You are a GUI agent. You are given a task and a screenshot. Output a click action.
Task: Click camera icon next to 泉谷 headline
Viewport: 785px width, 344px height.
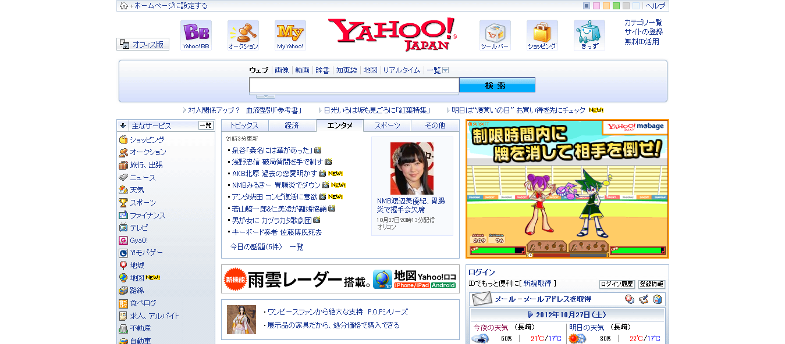[318, 150]
